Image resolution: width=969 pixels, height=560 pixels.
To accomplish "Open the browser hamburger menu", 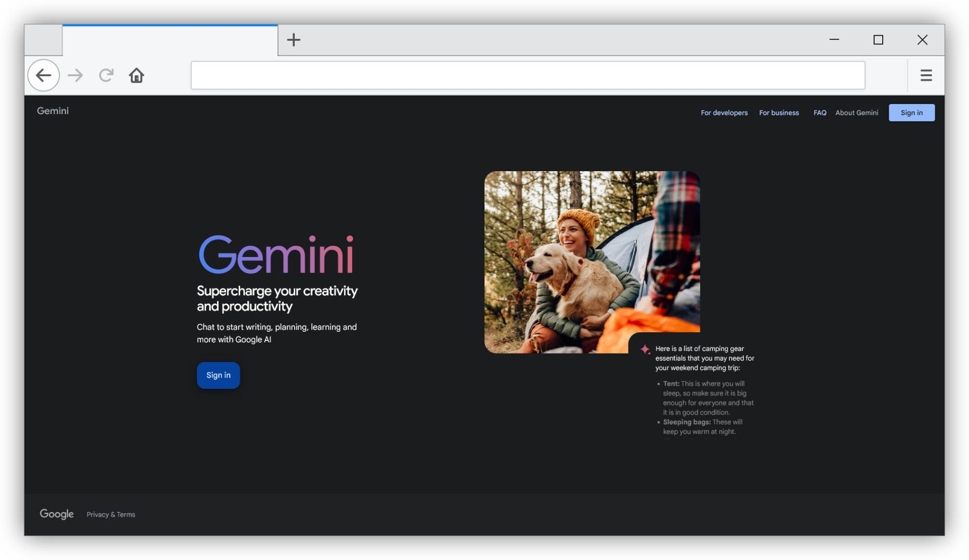I will coord(926,75).
